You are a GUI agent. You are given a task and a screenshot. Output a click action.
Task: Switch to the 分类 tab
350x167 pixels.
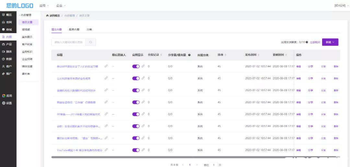[x=89, y=30]
